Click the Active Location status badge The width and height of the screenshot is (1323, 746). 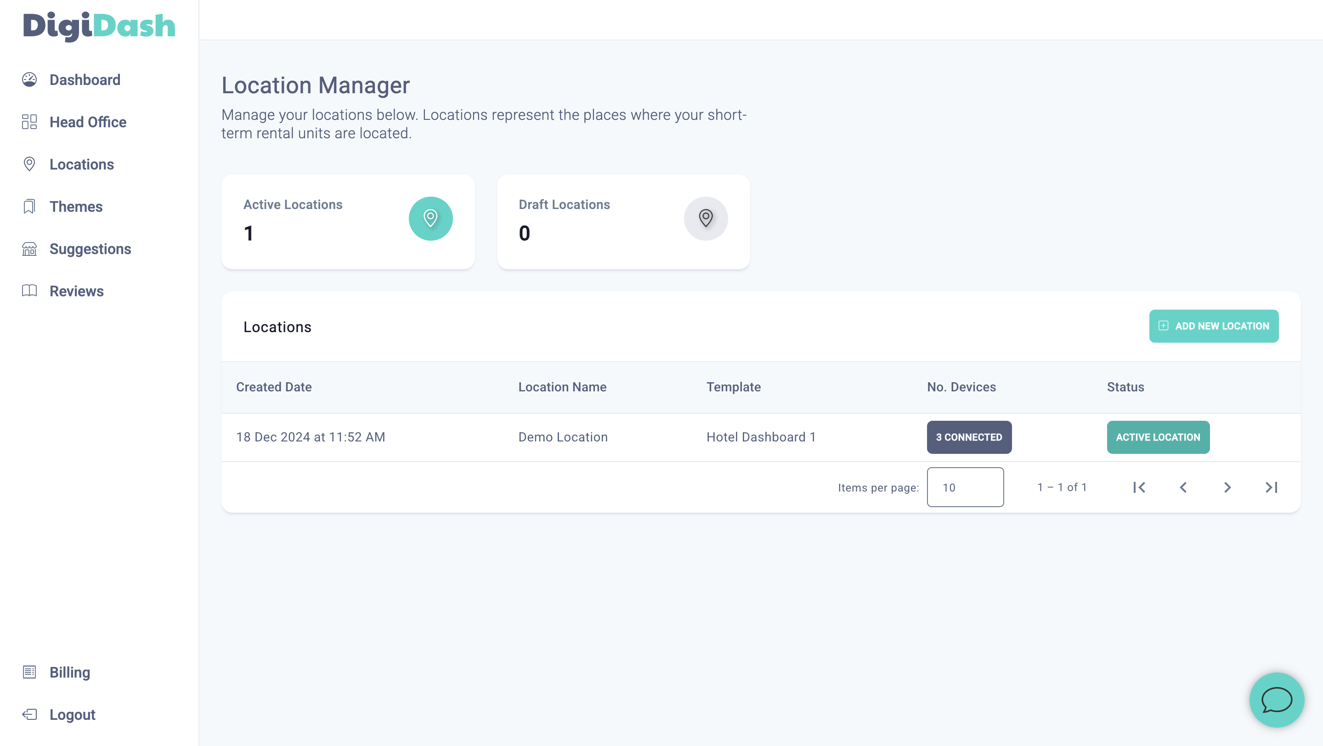coord(1158,437)
